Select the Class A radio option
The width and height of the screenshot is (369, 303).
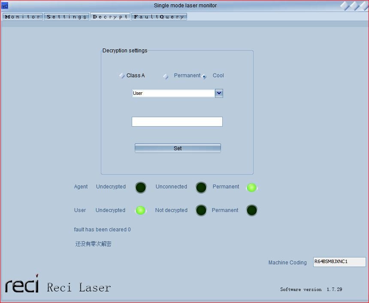point(122,76)
